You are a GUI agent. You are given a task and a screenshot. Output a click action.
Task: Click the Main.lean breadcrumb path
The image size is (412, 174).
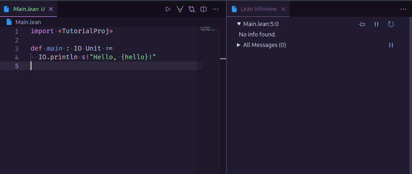pos(28,22)
